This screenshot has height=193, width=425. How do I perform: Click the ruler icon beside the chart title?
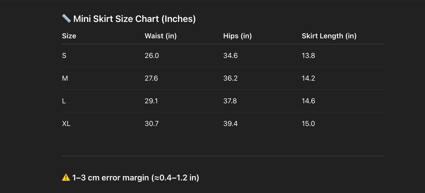tap(66, 18)
